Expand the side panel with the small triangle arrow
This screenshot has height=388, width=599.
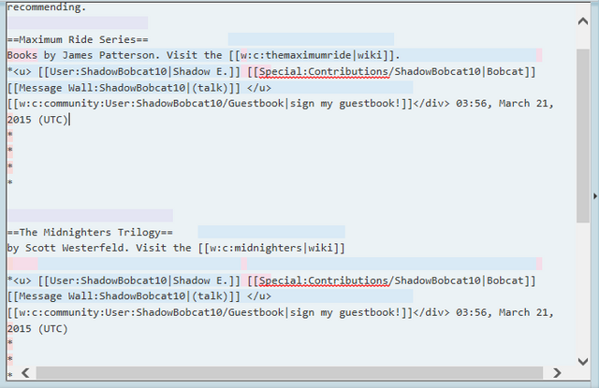point(595,196)
